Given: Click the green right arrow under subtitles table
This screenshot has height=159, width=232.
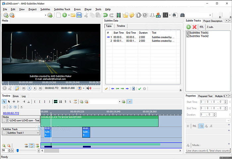Looking at the screenshot, I should pos(122,89).
